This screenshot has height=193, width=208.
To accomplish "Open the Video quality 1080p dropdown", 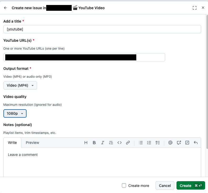I will pos(15,113).
